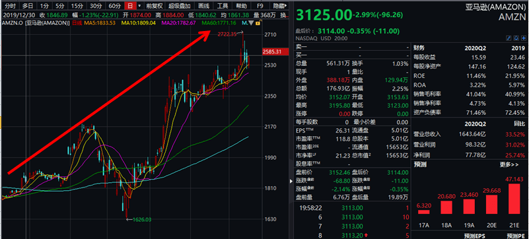The height and width of the screenshot is (239, 529).
Task: Select the 2019 column header
Action: pyautogui.click(x=518, y=48)
